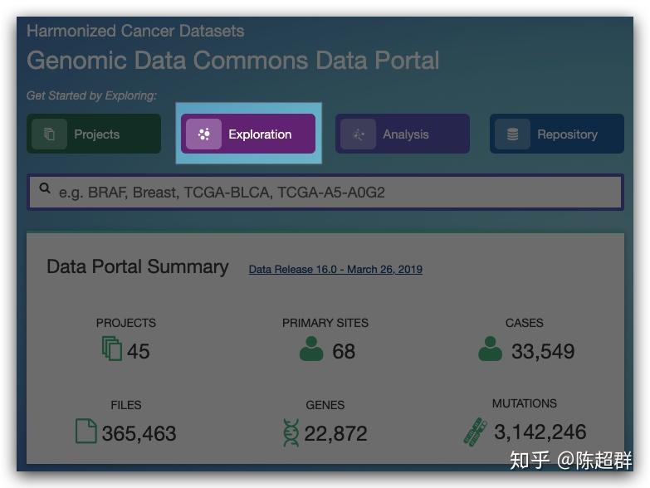Click the Projects button icon

coord(49,134)
